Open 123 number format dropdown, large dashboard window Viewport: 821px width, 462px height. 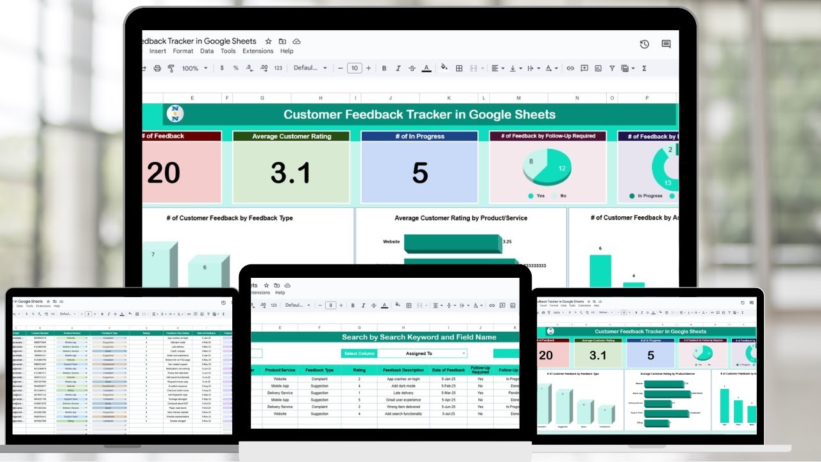tap(278, 68)
